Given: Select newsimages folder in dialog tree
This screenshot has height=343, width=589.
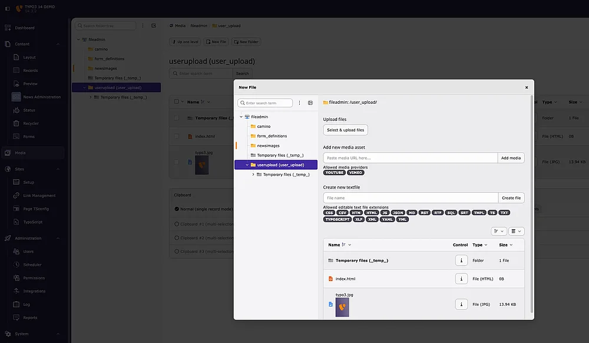Looking at the screenshot, I should coord(268,146).
